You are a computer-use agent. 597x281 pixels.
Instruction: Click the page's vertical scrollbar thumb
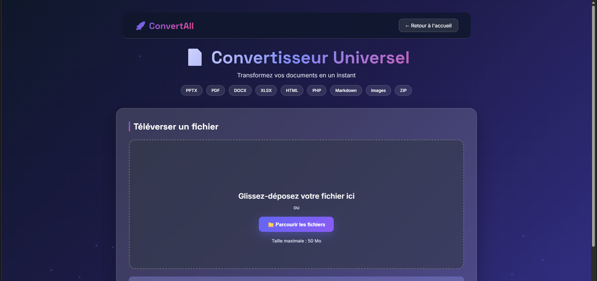tap(593, 126)
